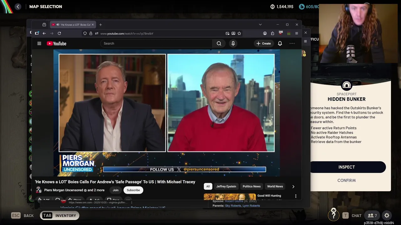The image size is (401, 225).
Task: Expand the list all tabs chevron
Action: pyautogui.click(x=260, y=25)
